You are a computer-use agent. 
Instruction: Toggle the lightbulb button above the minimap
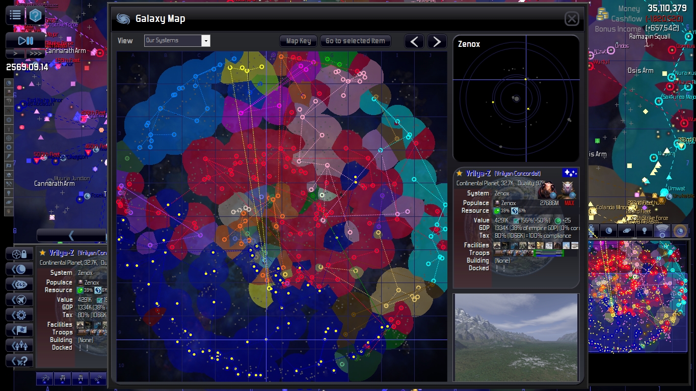tap(644, 231)
